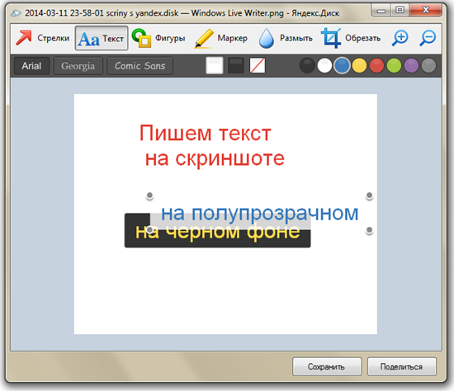Choose the Фигуры shapes tool
The image size is (454, 391).
pos(158,38)
